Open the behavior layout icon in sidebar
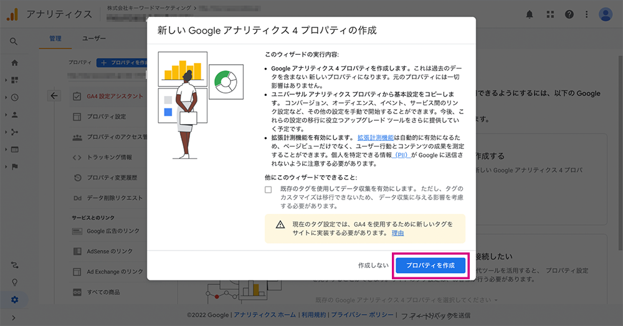The height and width of the screenshot is (326, 623). tap(15, 150)
